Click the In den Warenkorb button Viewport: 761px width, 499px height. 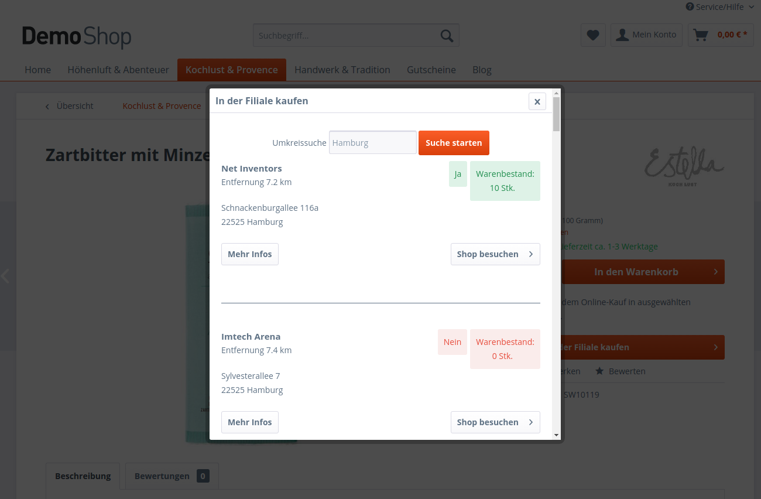(x=643, y=272)
